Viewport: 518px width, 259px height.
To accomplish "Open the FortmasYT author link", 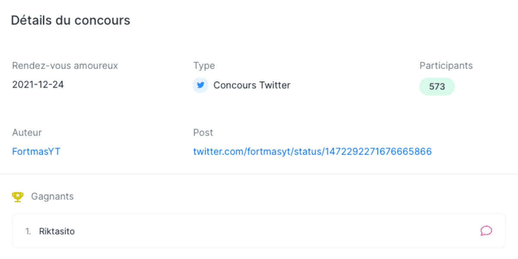I will tap(36, 152).
